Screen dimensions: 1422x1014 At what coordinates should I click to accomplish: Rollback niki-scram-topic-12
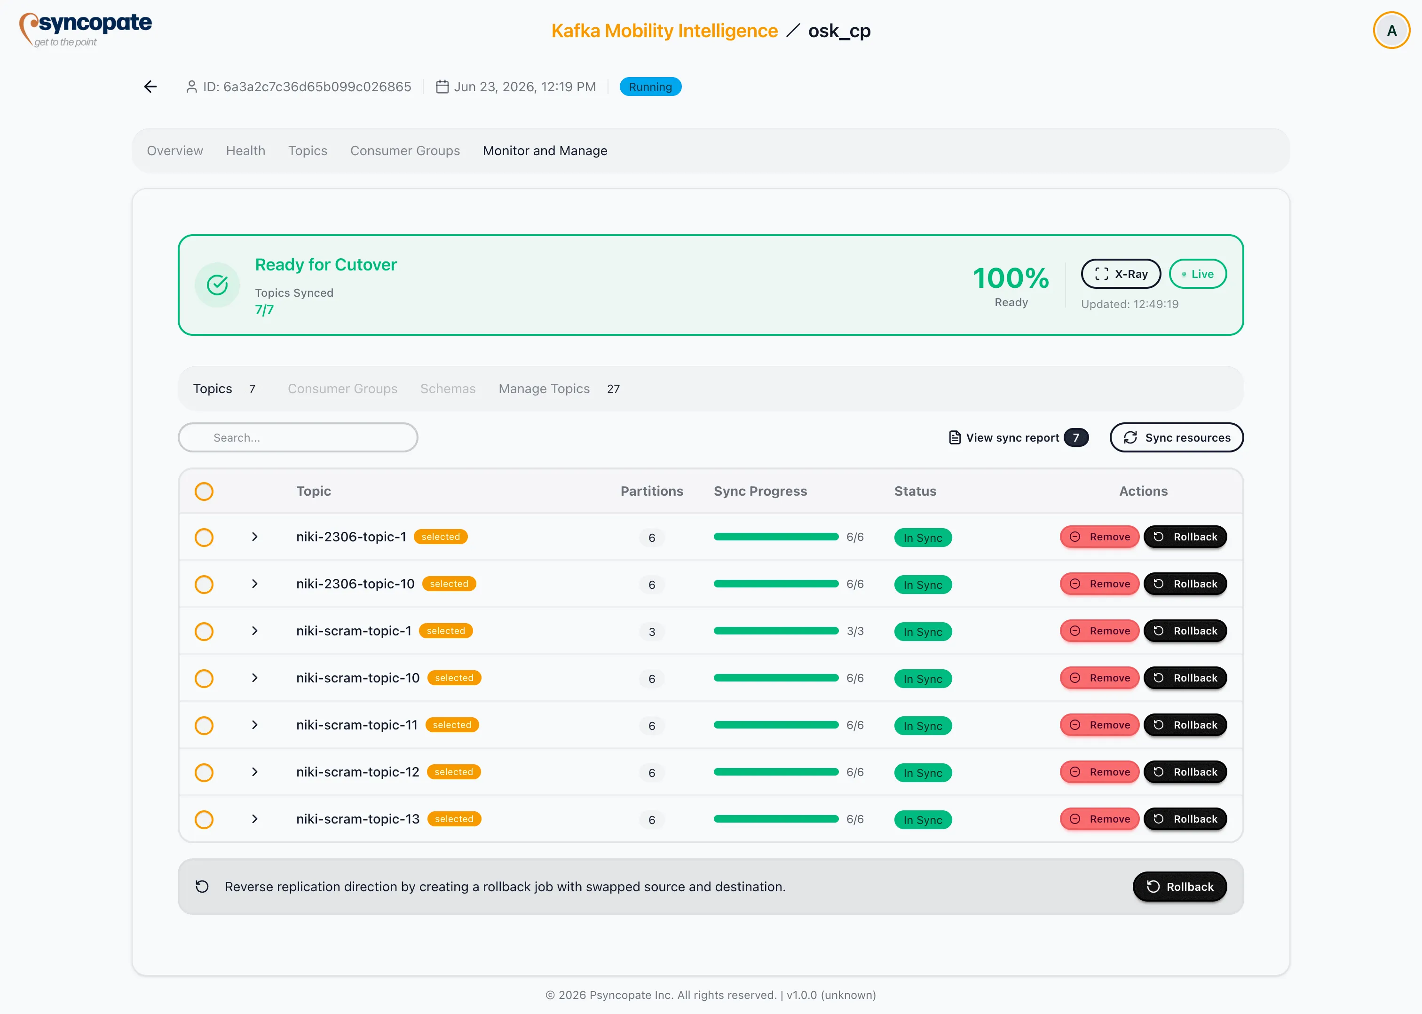(x=1185, y=772)
